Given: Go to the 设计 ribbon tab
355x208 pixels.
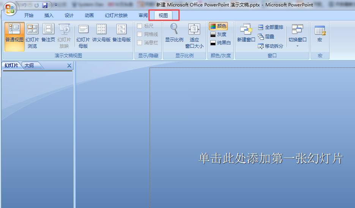Looking at the screenshot, I should [x=69, y=16].
